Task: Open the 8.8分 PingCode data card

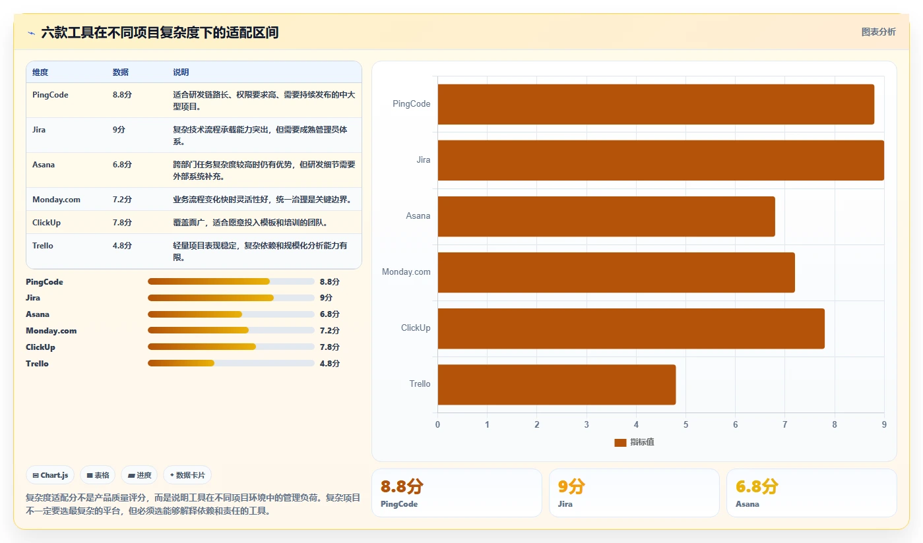Action: point(457,493)
